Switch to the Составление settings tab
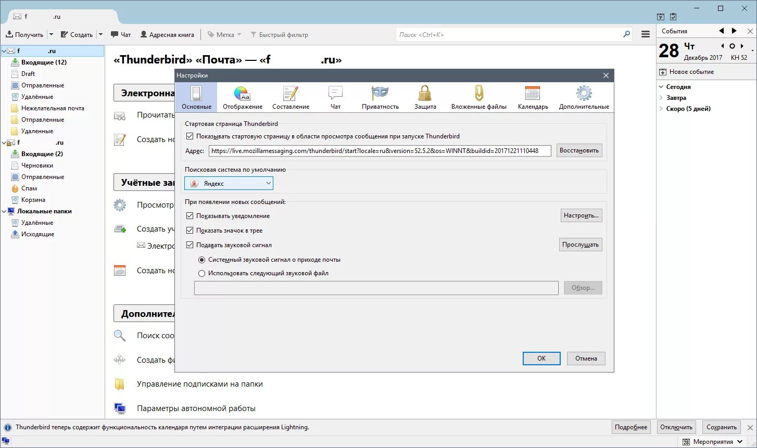 click(291, 97)
